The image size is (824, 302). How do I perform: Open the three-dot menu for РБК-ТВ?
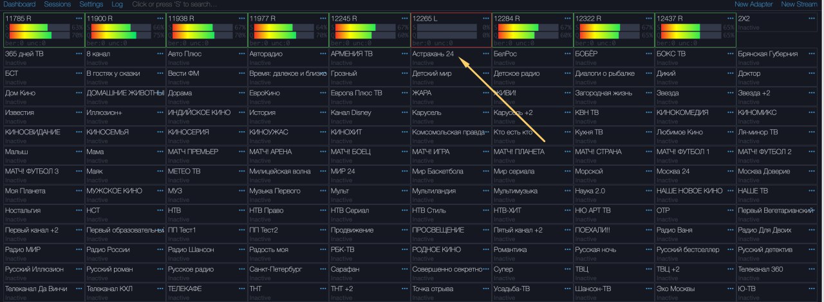404,250
